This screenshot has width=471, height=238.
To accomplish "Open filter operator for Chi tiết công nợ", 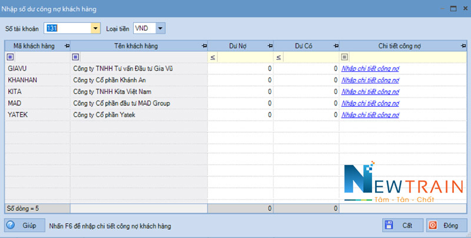I will [x=344, y=57].
